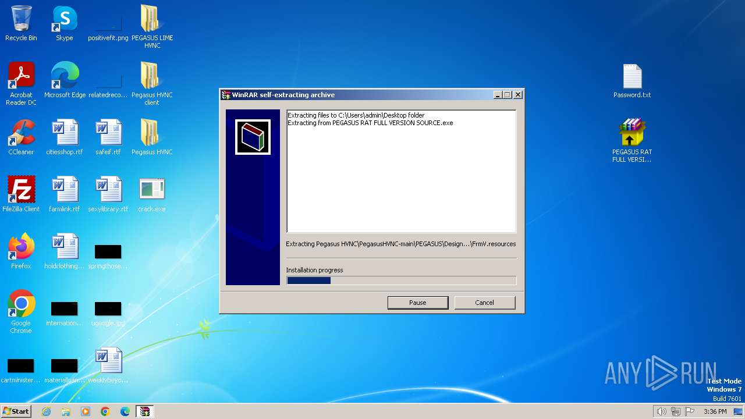Launch Acrobat Reader DC shortcut
This screenshot has height=419, width=745.
click(x=21, y=83)
